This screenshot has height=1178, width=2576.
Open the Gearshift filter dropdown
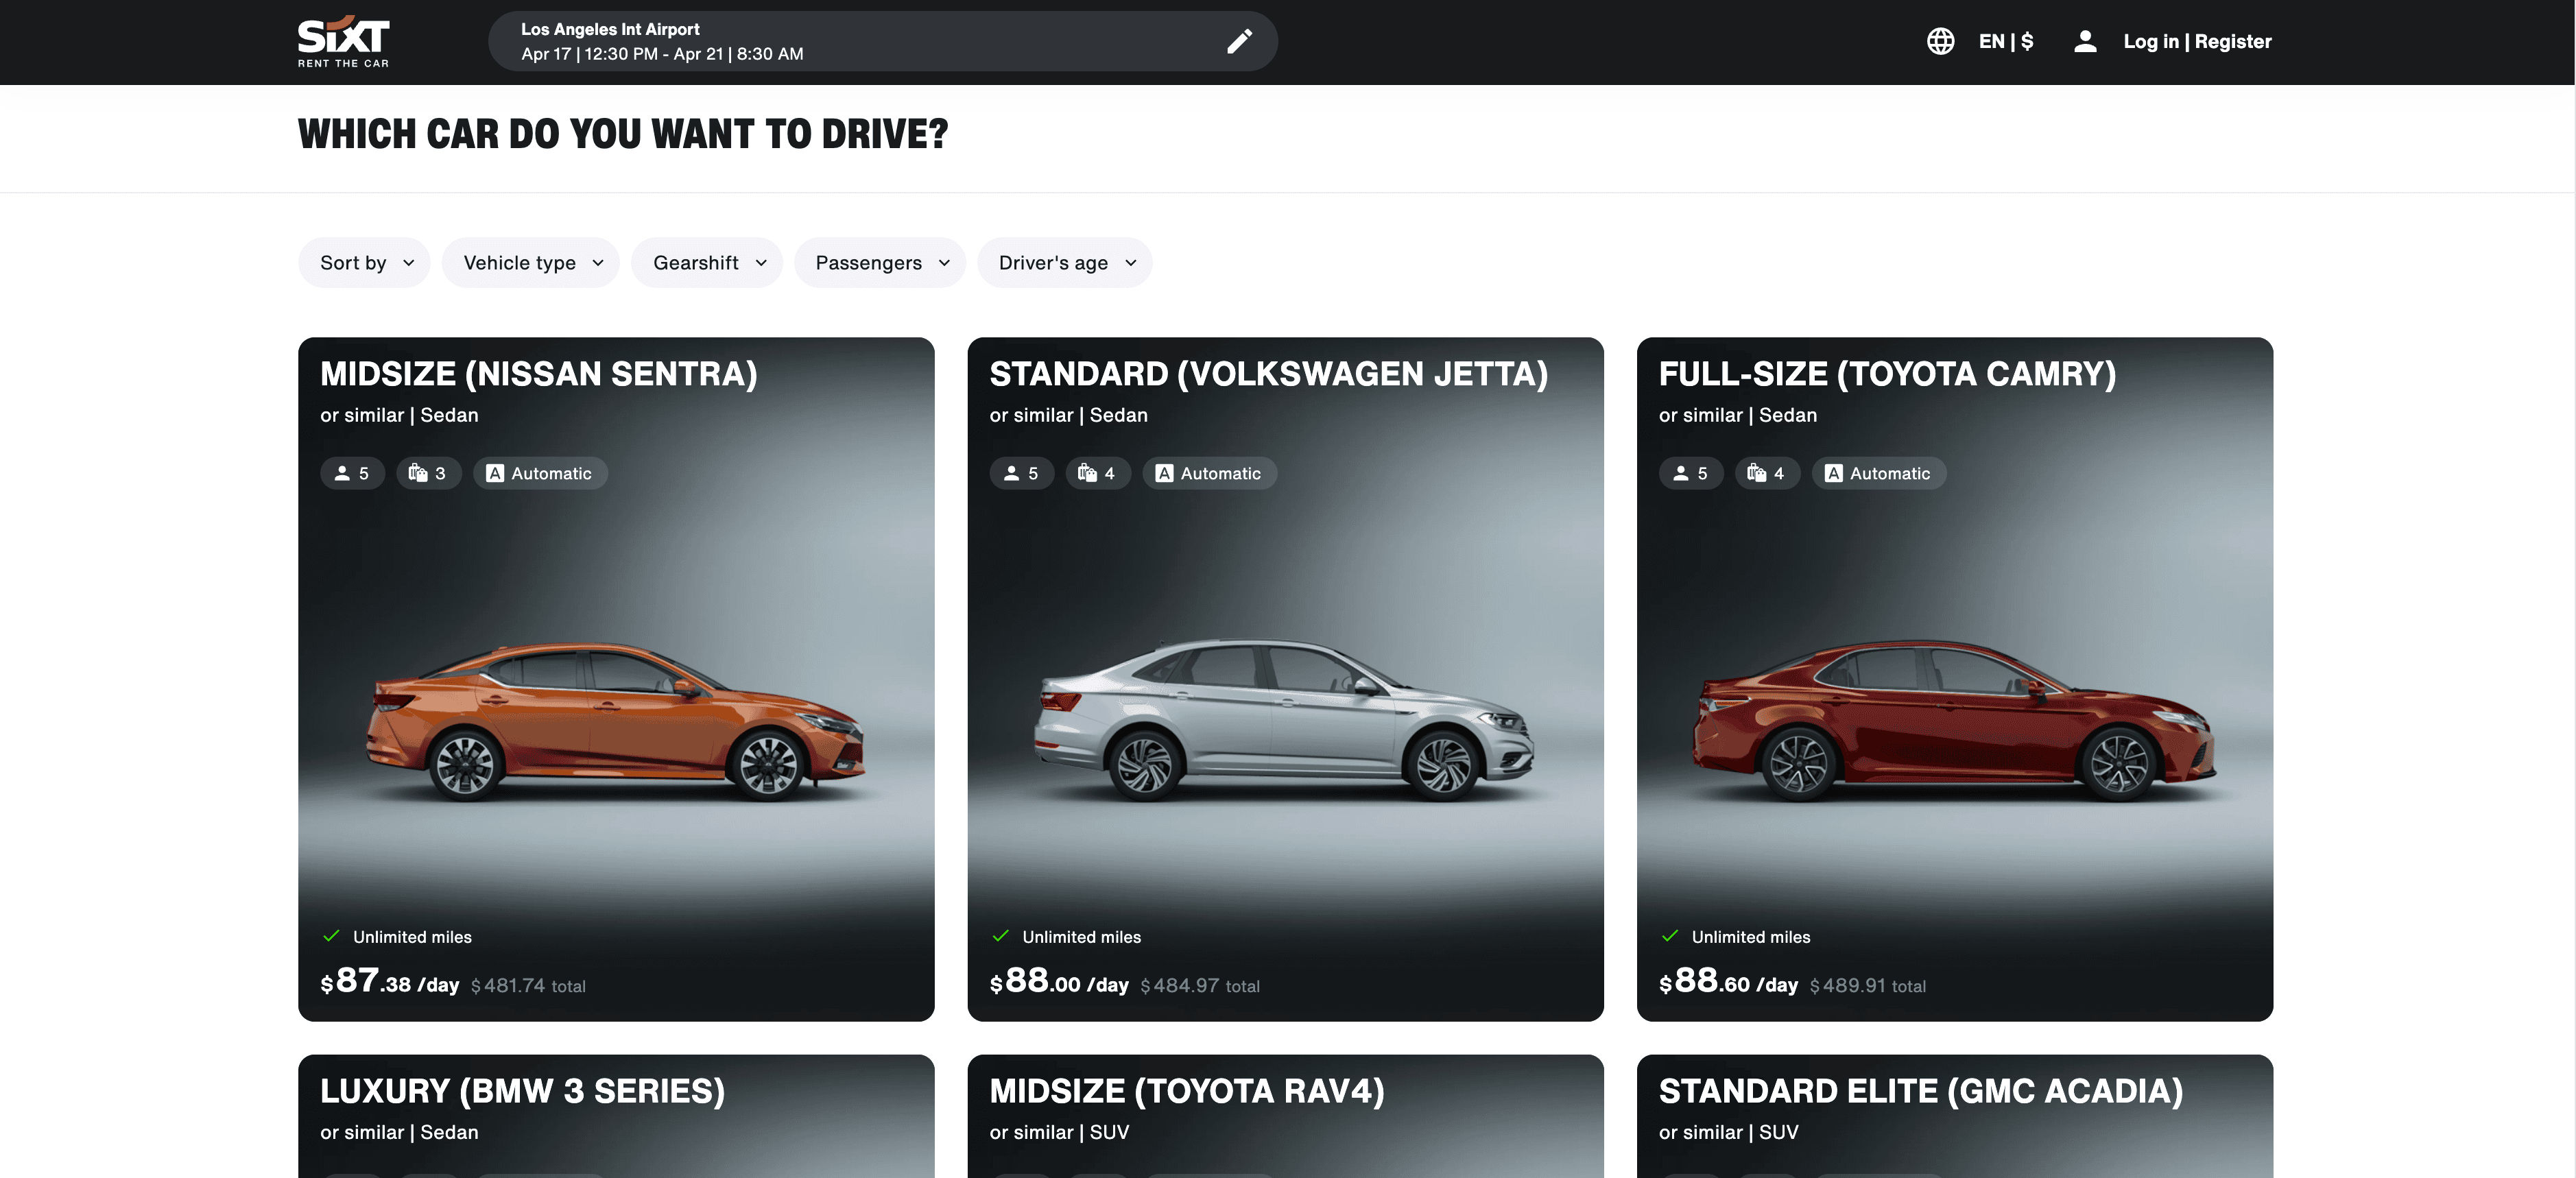tap(707, 263)
